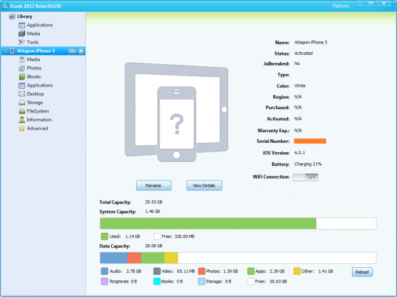The width and height of the screenshot is (397, 297).
Task: Open the Options menu
Action: (x=340, y=5)
